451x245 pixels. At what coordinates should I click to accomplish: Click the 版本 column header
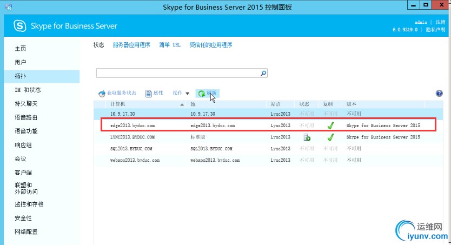click(351, 104)
